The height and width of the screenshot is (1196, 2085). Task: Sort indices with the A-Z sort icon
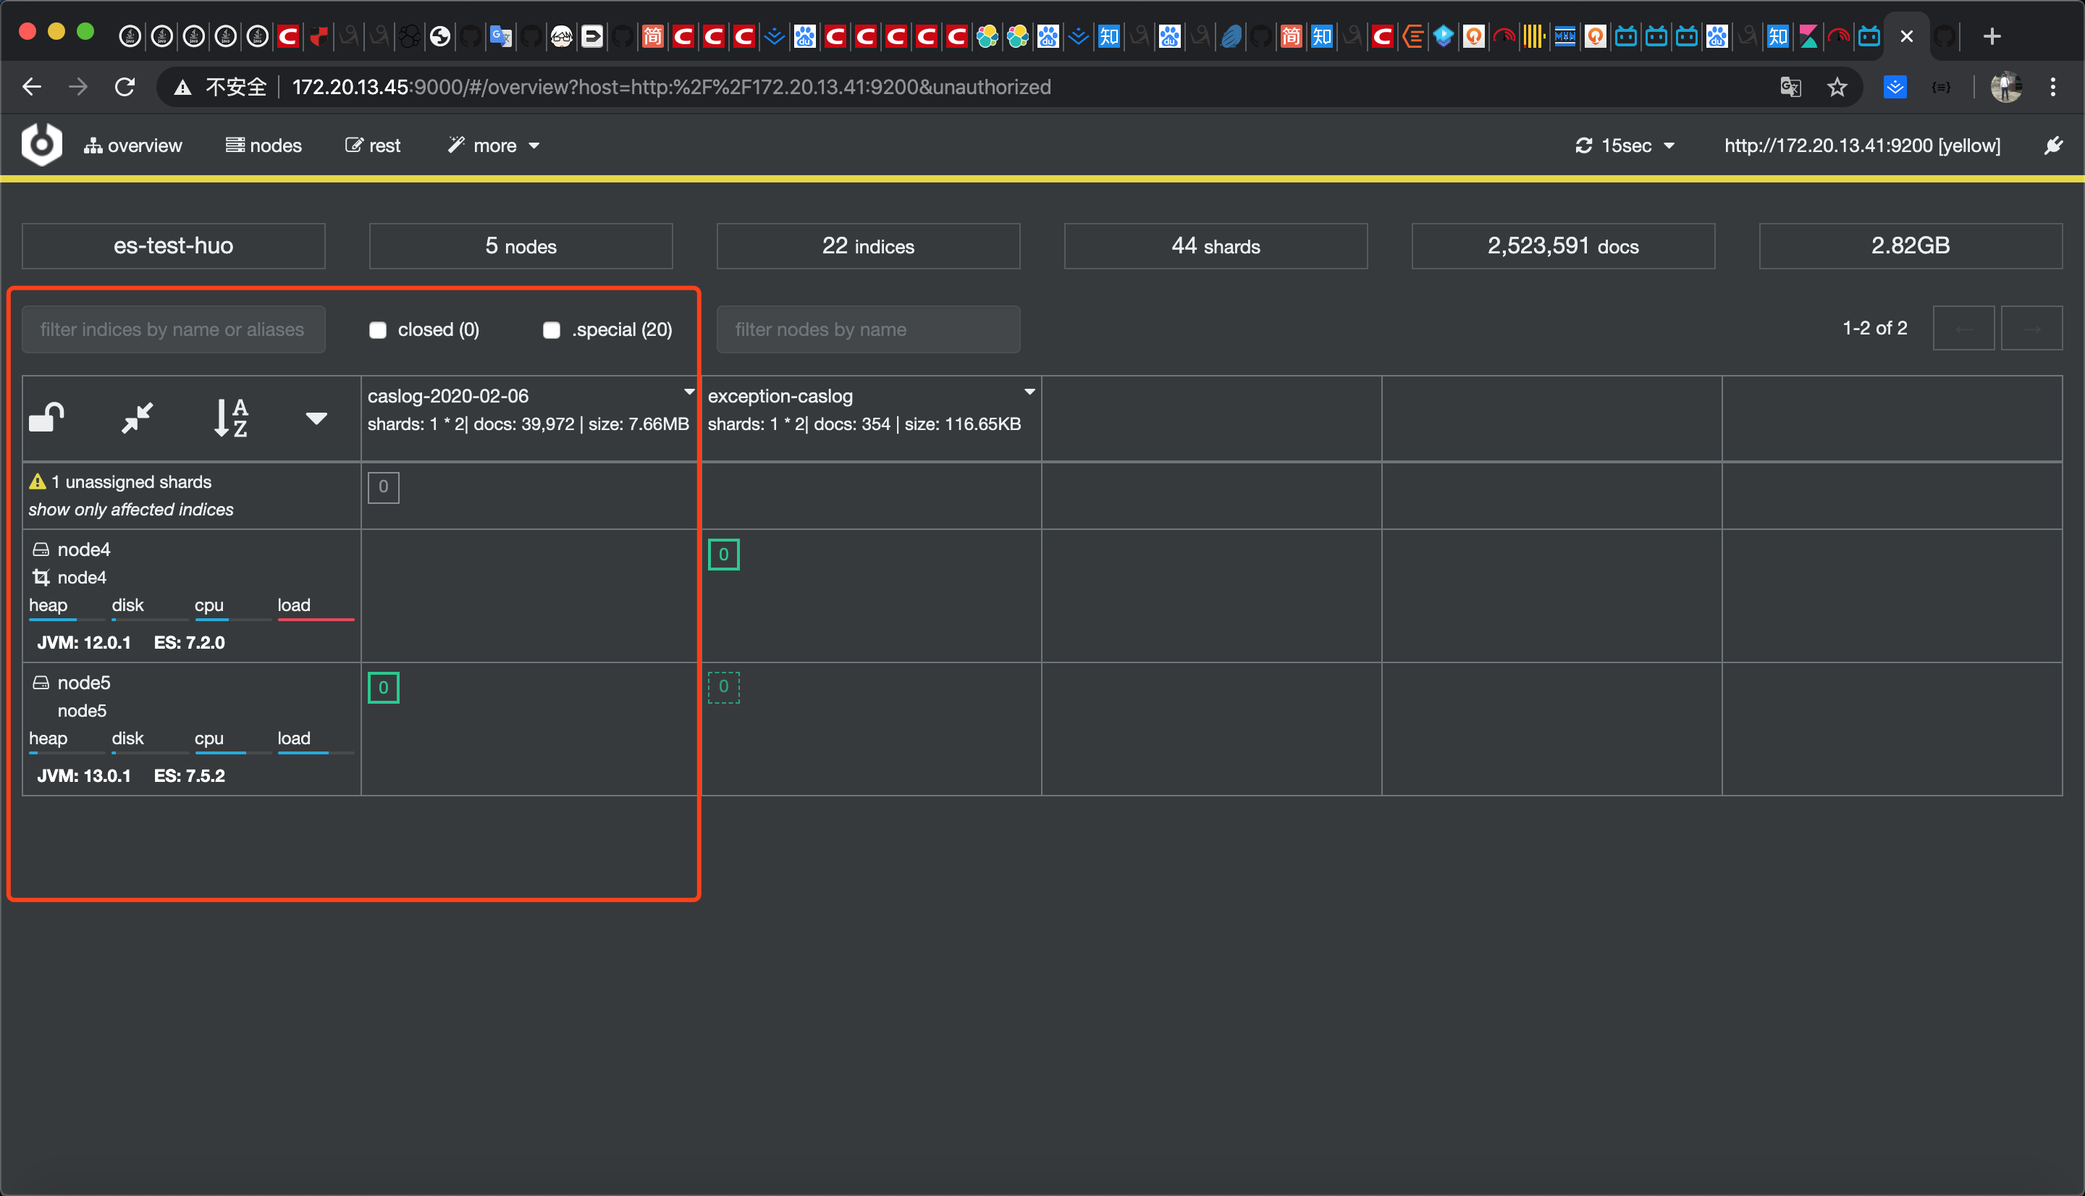point(231,417)
